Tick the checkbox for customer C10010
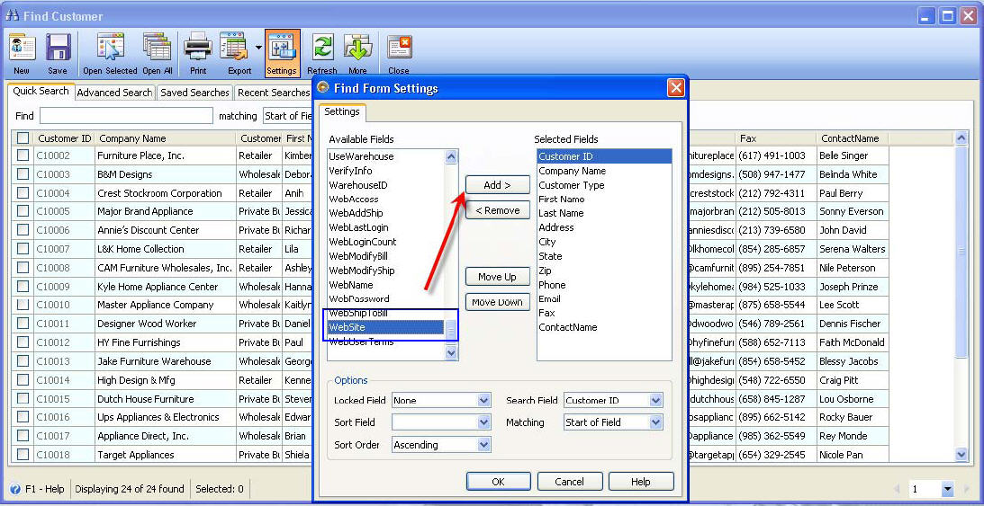 [x=23, y=305]
